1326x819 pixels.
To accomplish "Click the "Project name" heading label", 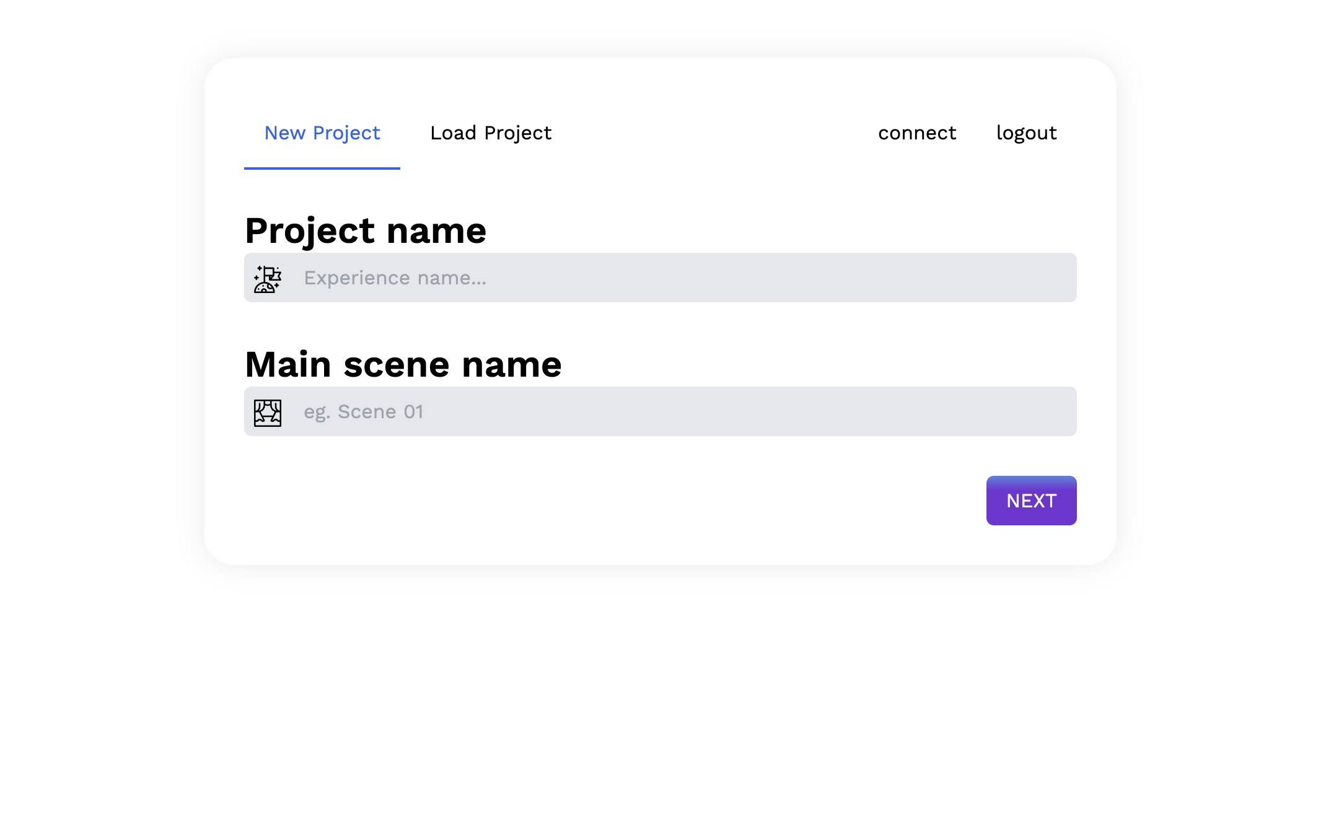I will pyautogui.click(x=366, y=231).
